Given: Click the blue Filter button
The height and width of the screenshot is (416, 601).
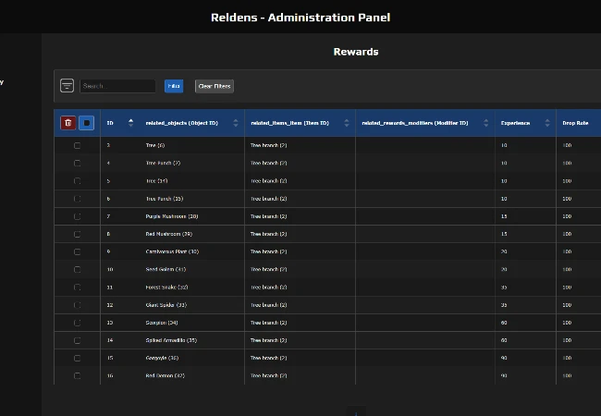Looking at the screenshot, I should (174, 86).
